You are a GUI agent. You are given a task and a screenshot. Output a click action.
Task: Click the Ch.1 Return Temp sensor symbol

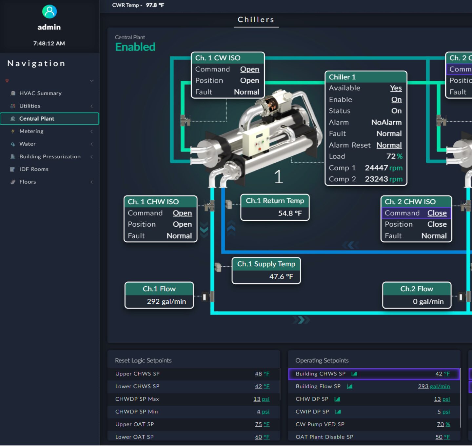click(x=228, y=204)
